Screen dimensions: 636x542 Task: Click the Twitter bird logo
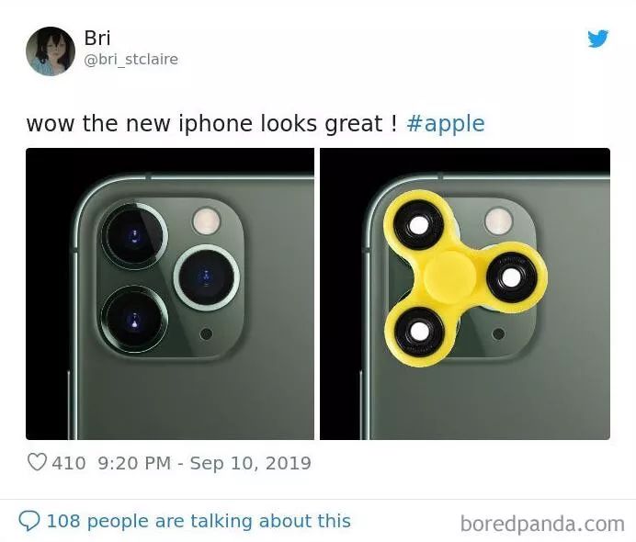click(598, 39)
